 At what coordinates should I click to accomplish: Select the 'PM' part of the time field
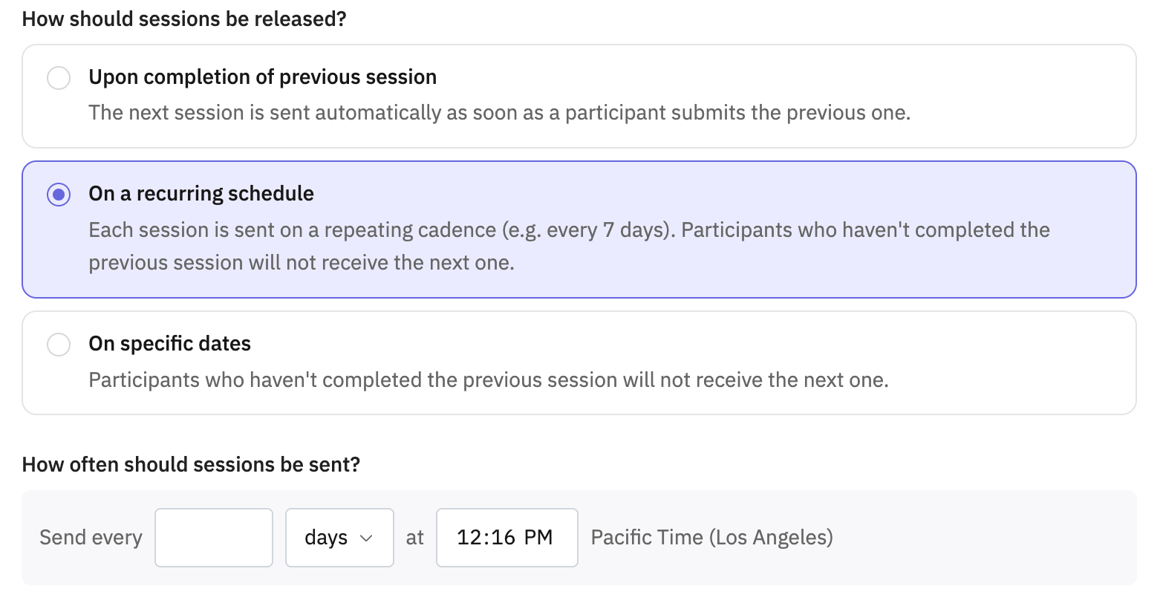click(538, 538)
